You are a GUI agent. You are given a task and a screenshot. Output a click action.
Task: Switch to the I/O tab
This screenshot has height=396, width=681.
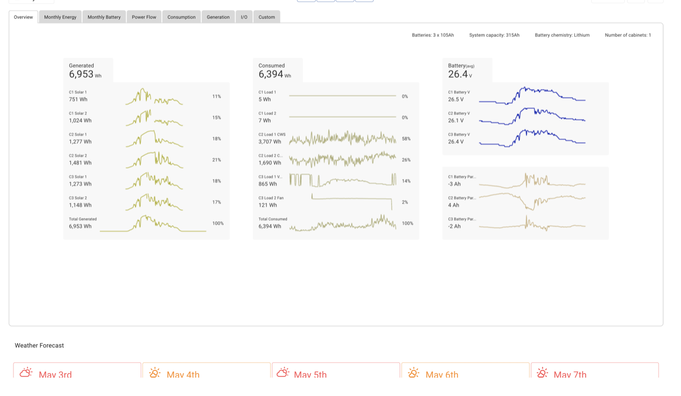(244, 17)
